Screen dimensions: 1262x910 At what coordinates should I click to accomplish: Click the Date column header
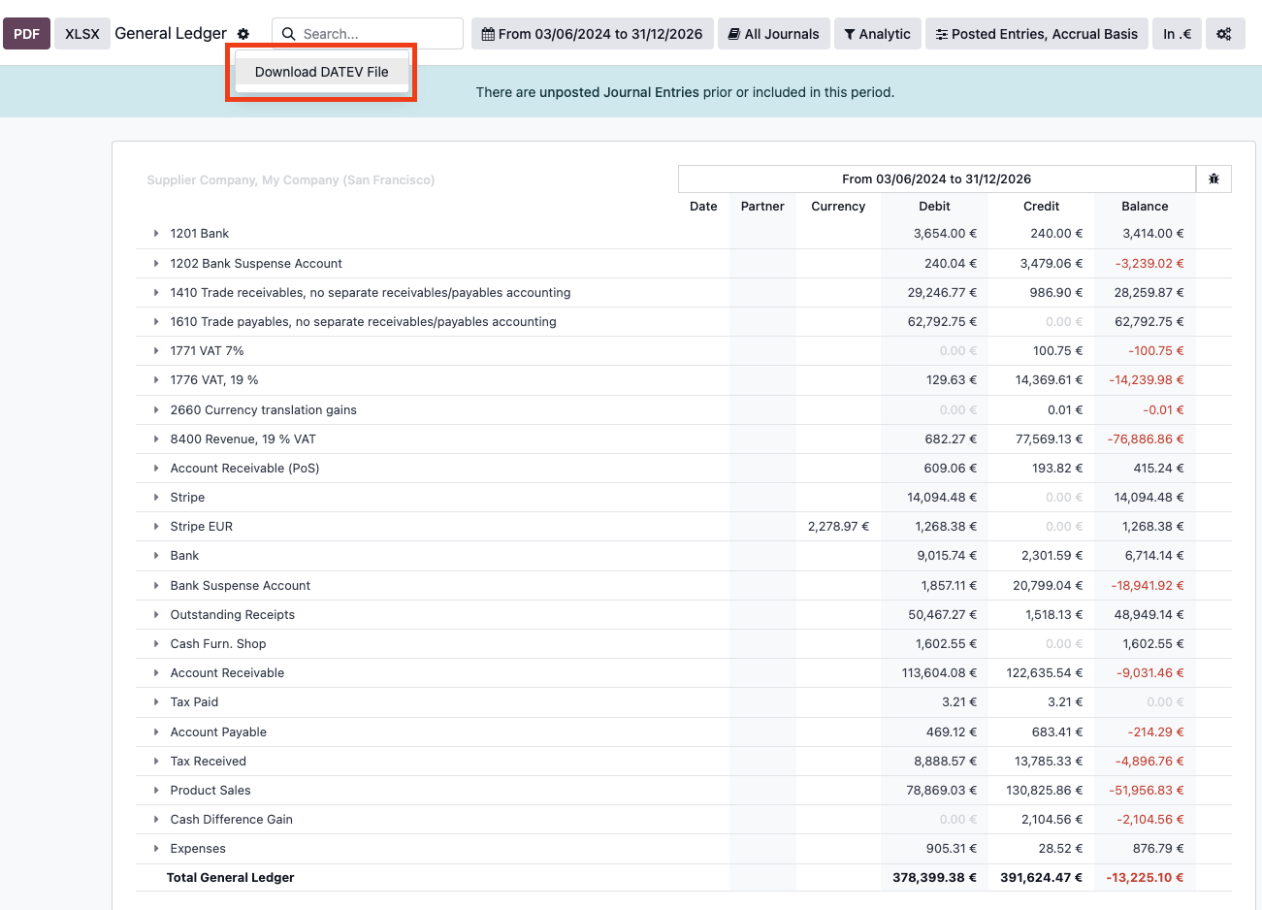click(703, 207)
